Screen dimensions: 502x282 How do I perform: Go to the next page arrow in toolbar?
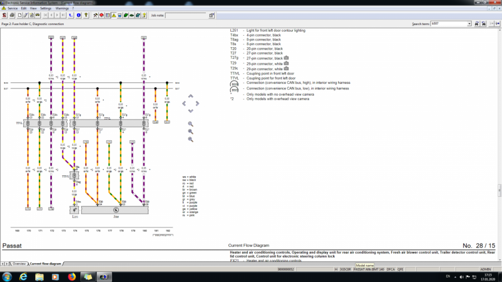point(57,15)
